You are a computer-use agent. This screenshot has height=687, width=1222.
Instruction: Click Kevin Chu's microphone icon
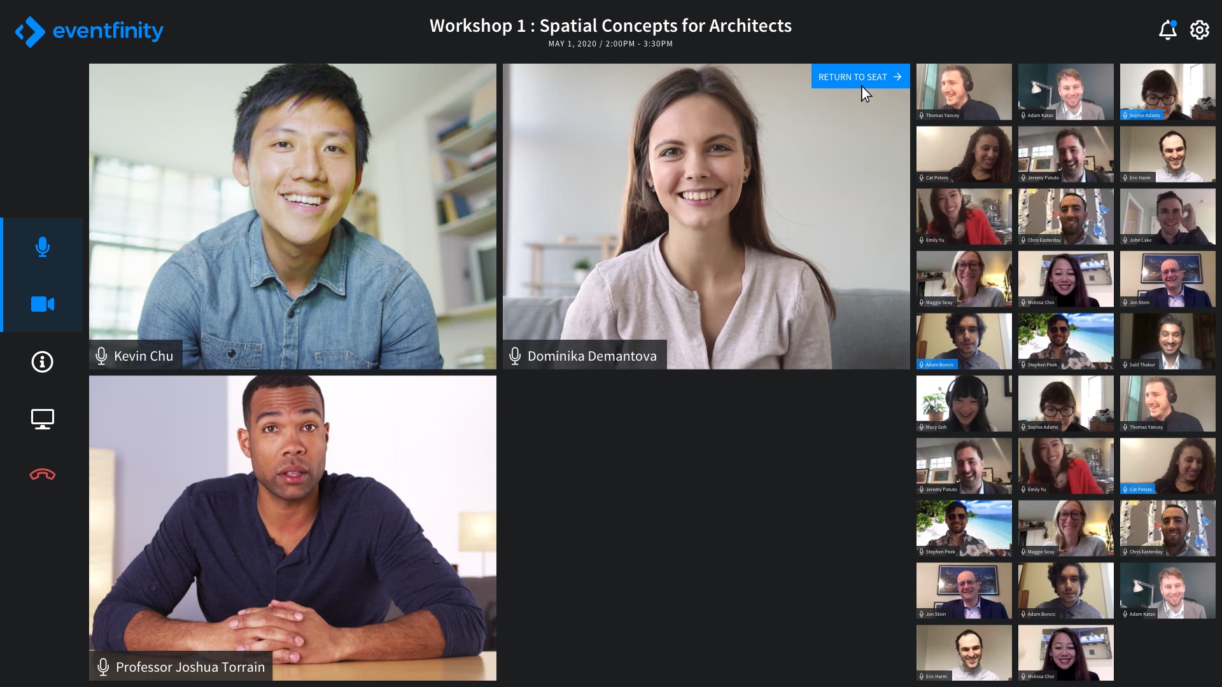(x=101, y=356)
